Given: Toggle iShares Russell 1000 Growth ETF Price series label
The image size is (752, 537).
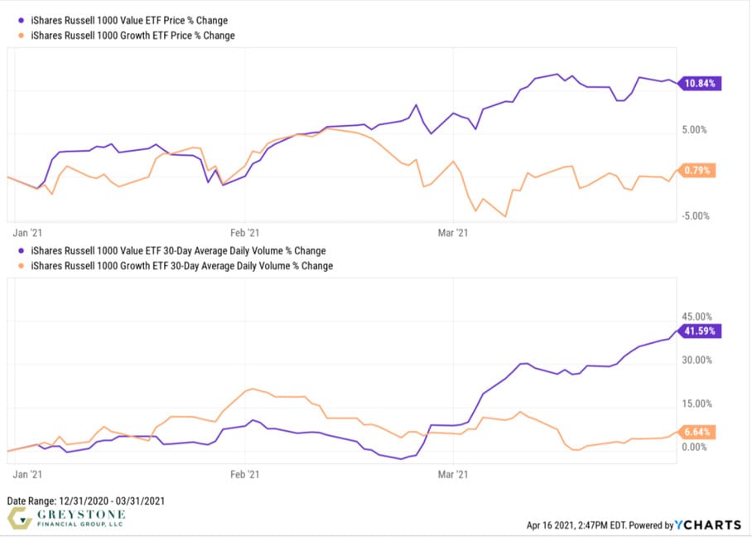Looking at the screenshot, I should coord(133,36).
